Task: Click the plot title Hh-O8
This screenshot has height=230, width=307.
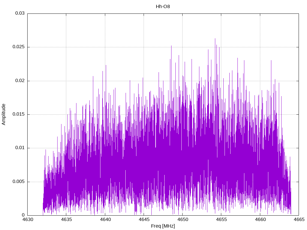Action: point(163,7)
